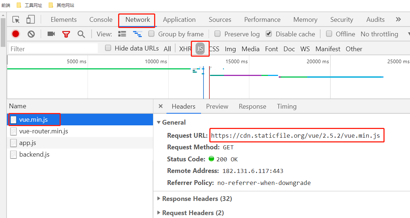410x218 pixels.
Task: Switch to large request rows view icon
Action: (x=122, y=34)
